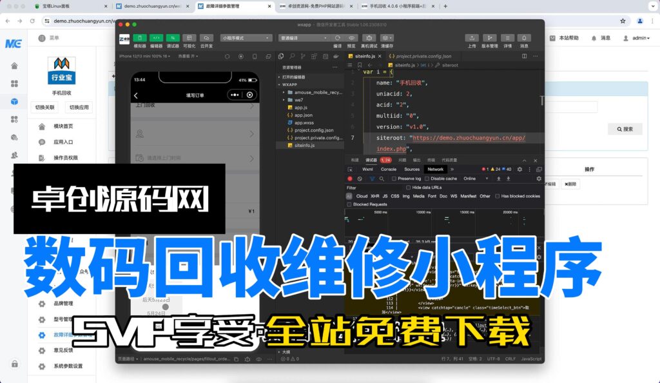Click 切换应用 button
This screenshot has width=660, height=383.
[x=79, y=107]
